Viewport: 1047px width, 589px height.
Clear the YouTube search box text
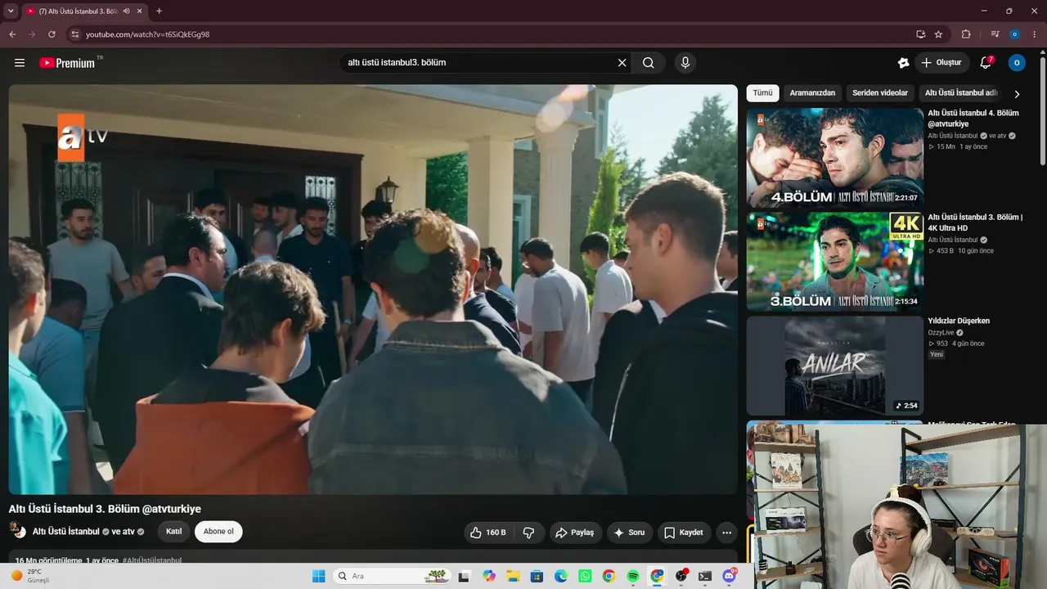coord(622,63)
